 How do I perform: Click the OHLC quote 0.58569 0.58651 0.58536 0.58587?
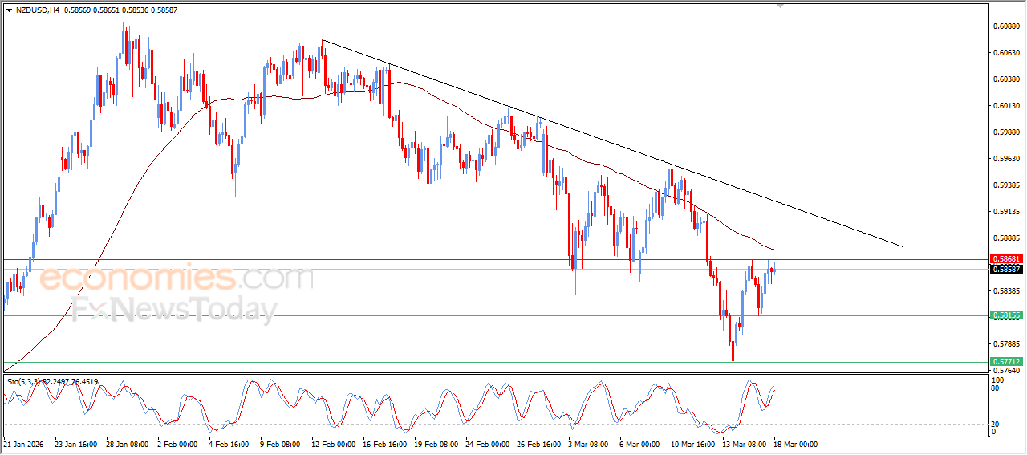(120, 10)
